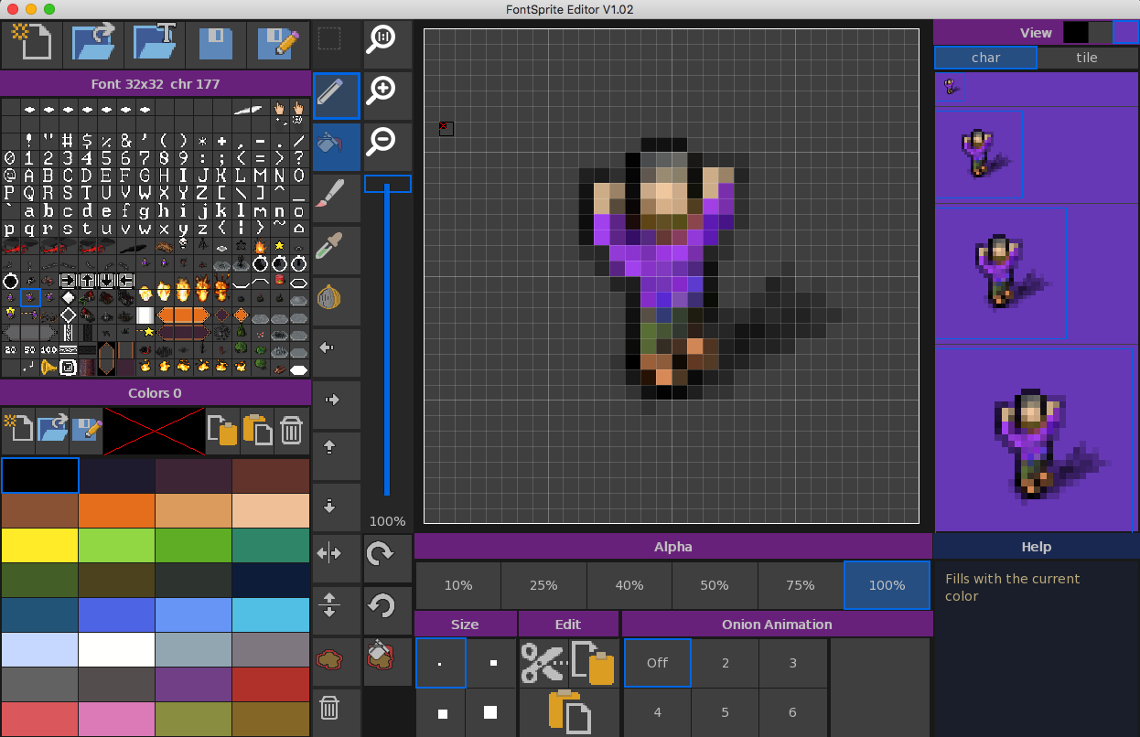The width and height of the screenshot is (1140, 737).
Task: Delete the palette with the Colors trash icon
Action: (291, 431)
